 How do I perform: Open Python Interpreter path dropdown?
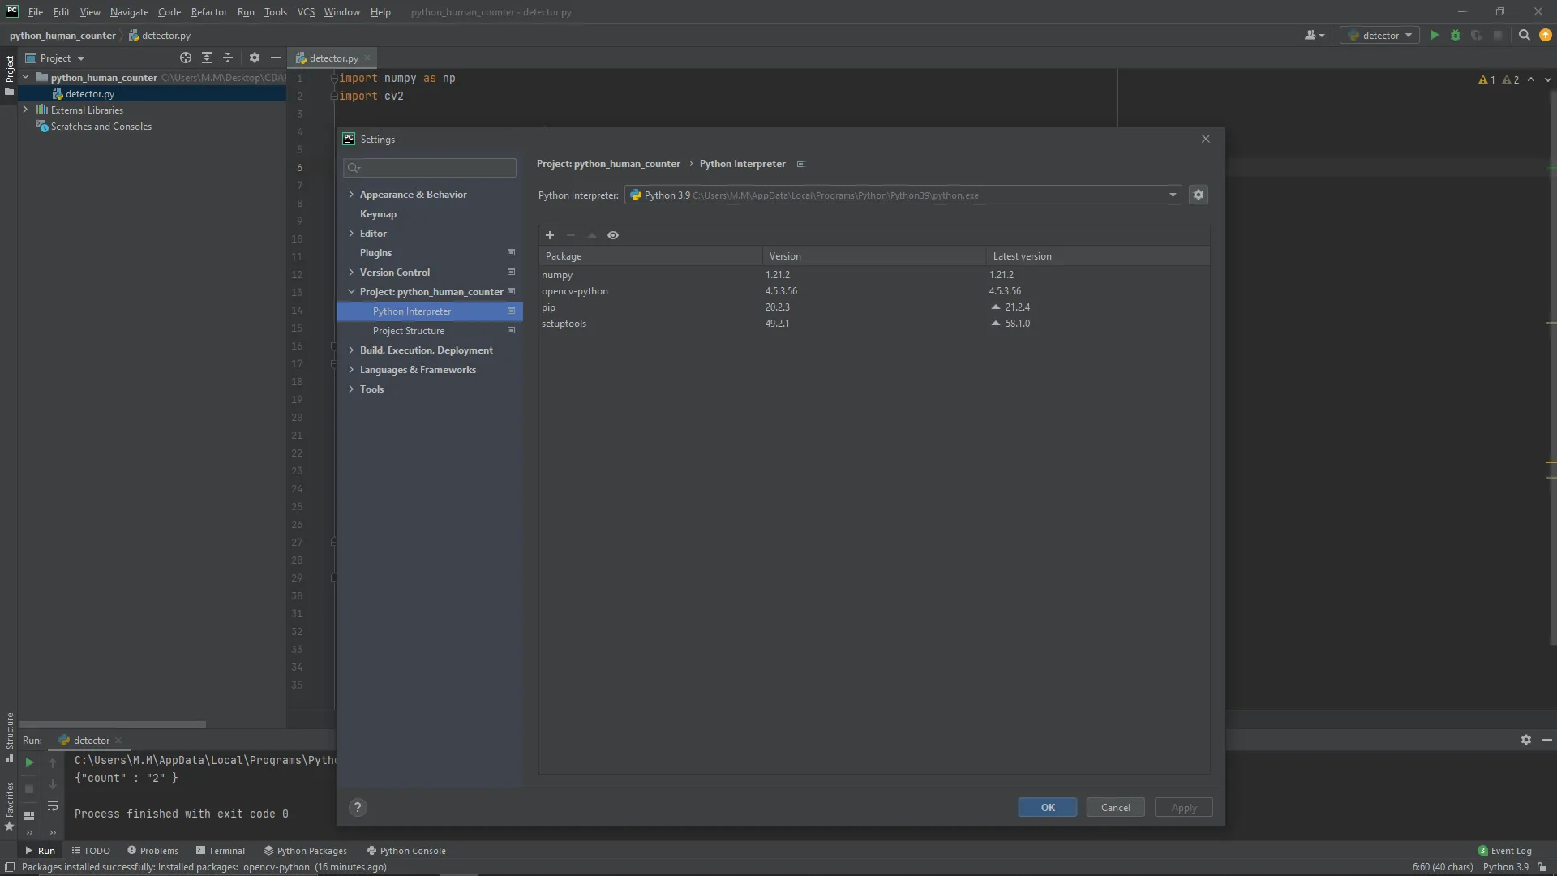point(1173,195)
